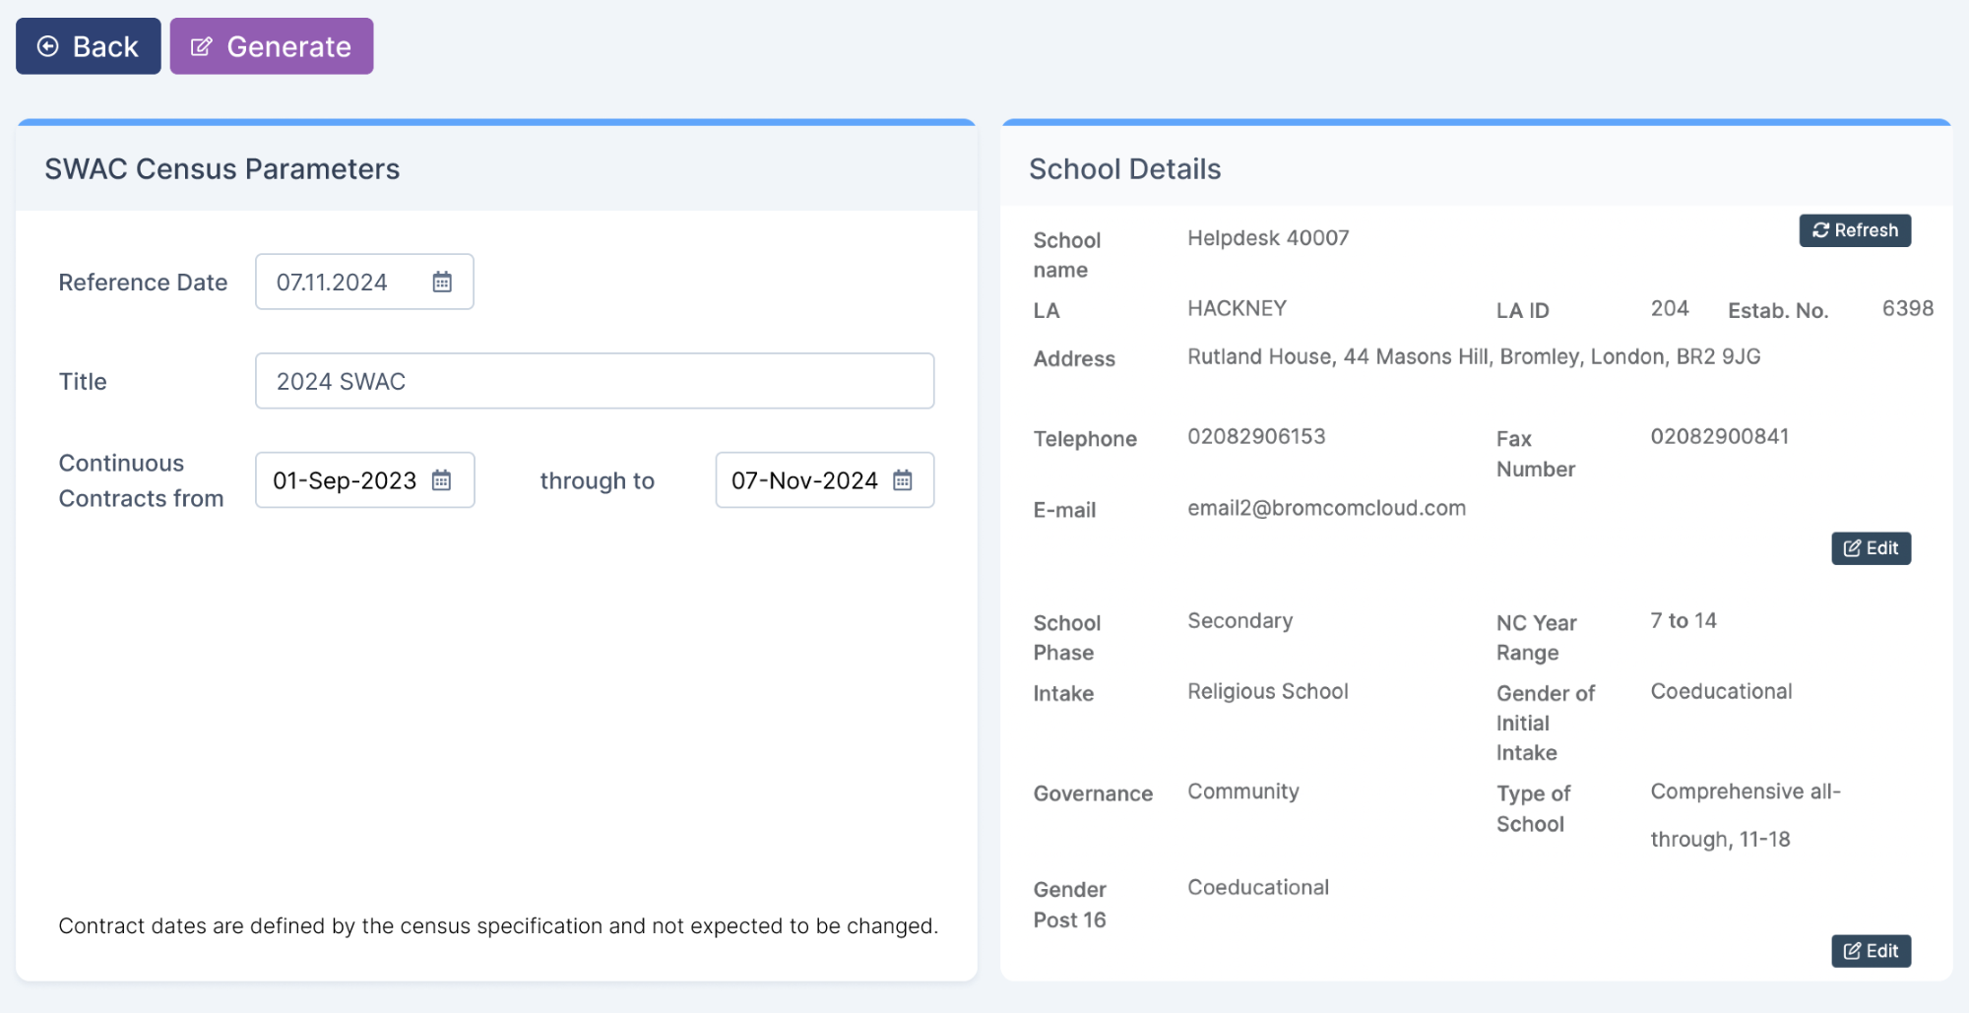The height and width of the screenshot is (1013, 1969).
Task: Open calendar icon for 01-Sep-2023 contract date
Action: point(441,480)
